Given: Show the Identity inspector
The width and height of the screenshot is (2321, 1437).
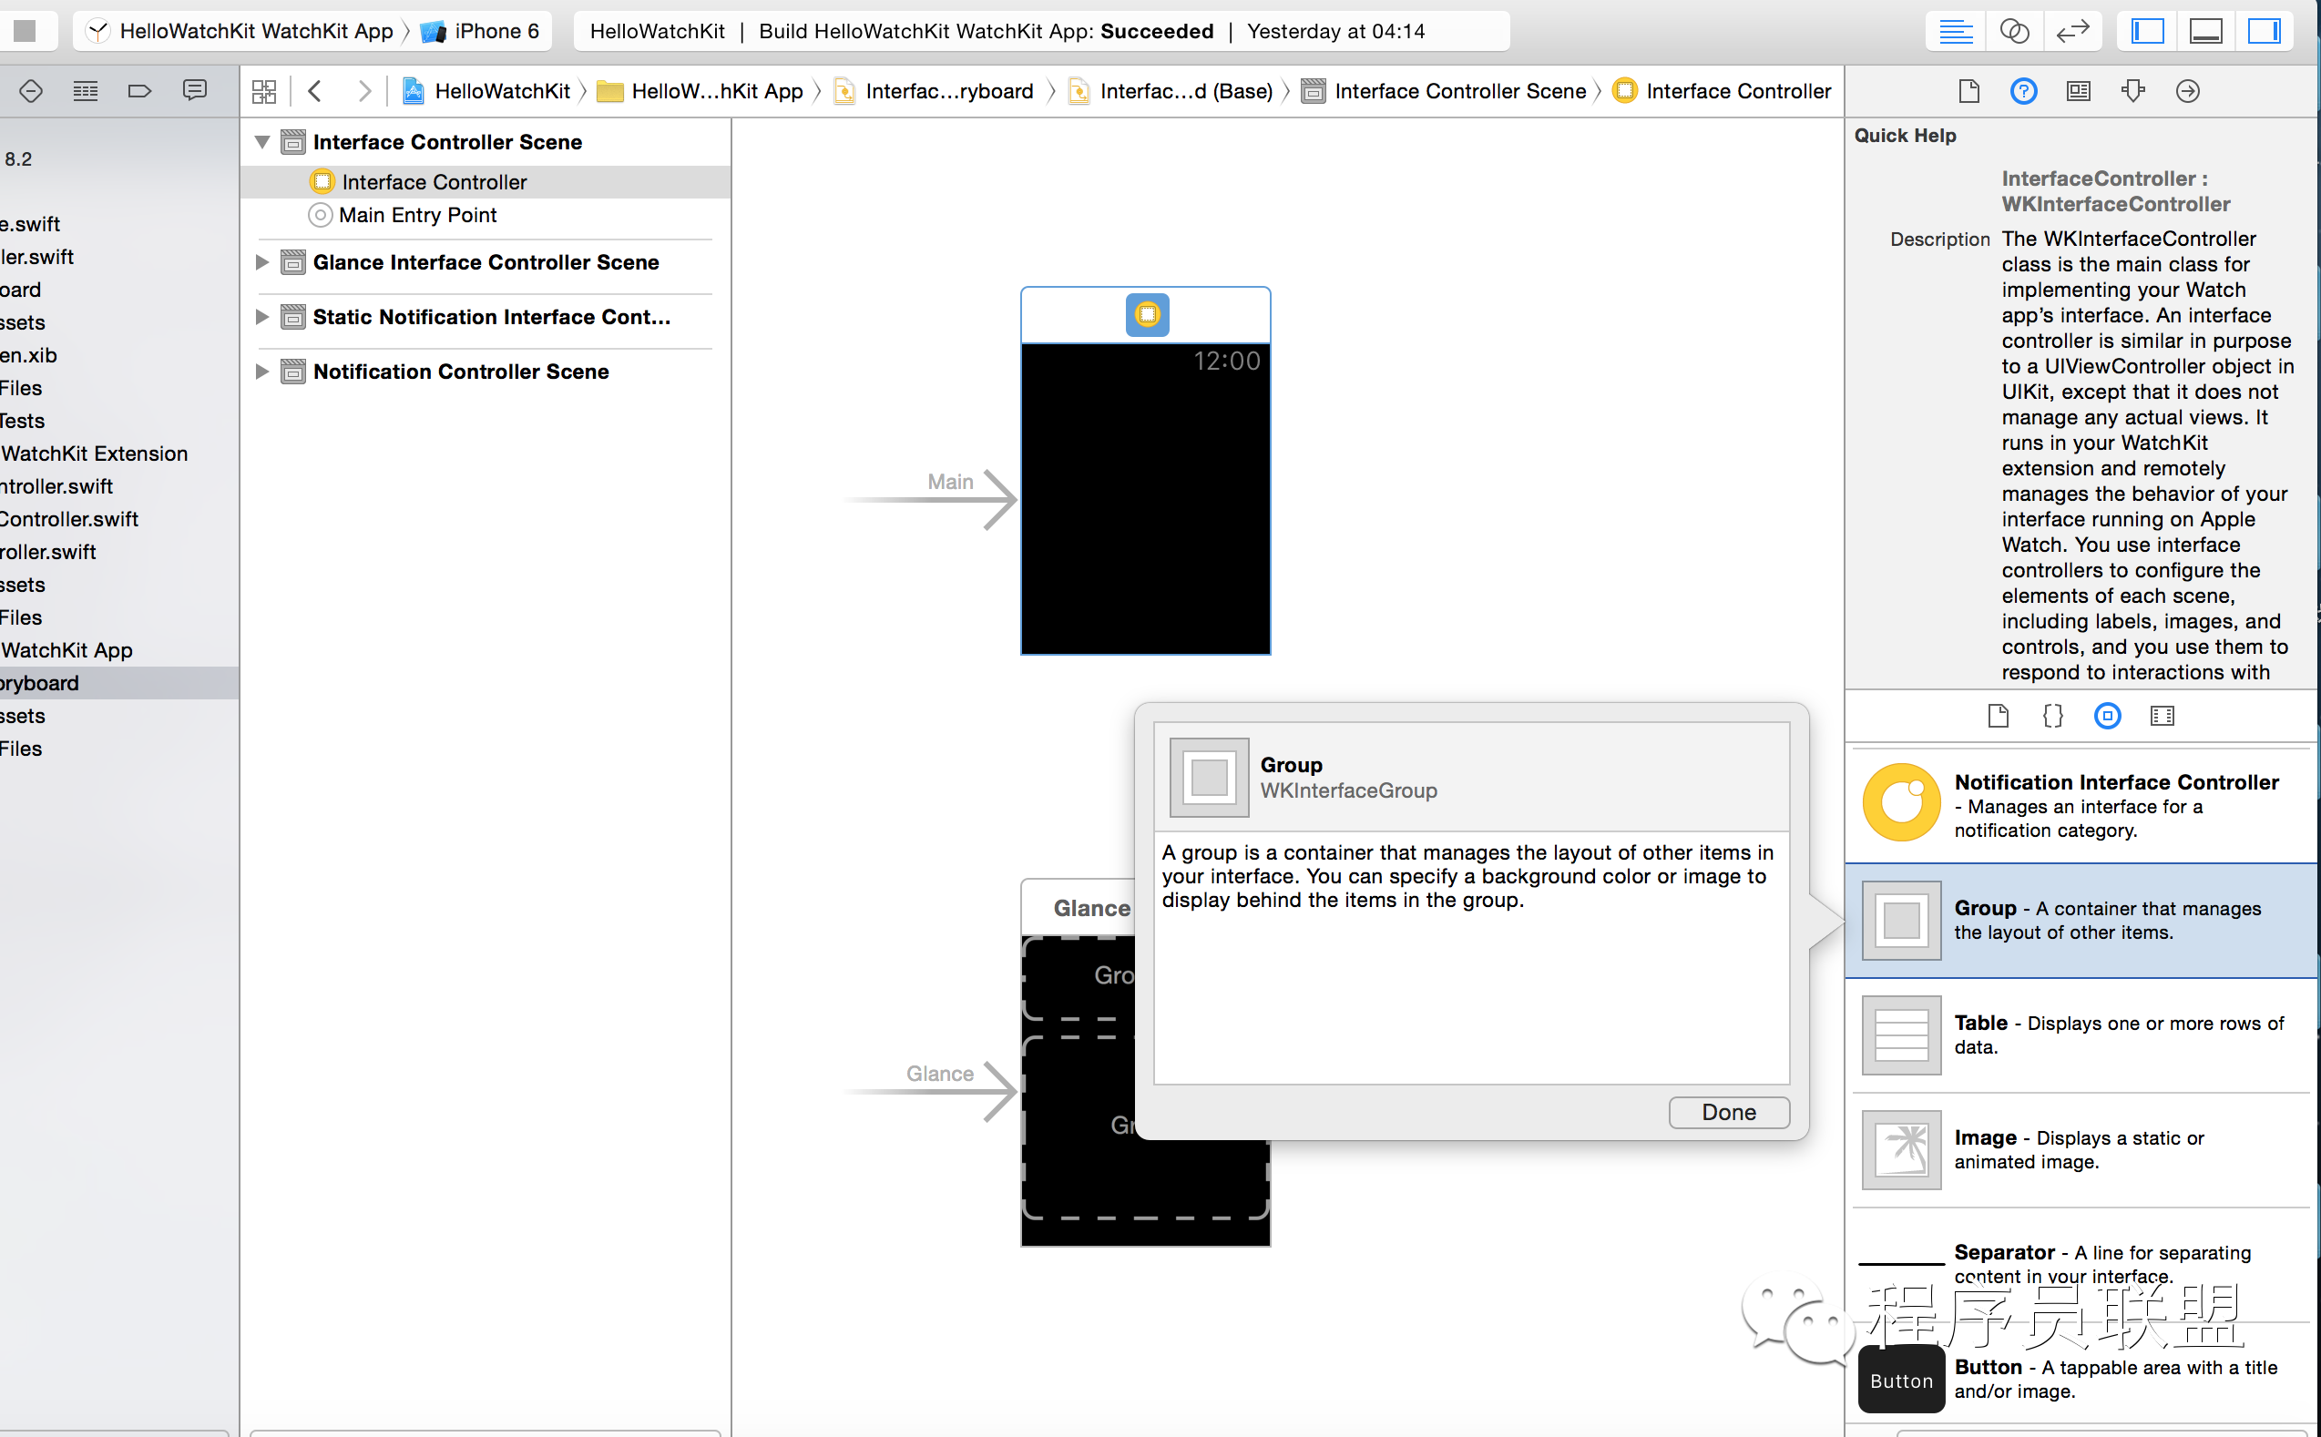Looking at the screenshot, I should pyautogui.click(x=2078, y=90).
